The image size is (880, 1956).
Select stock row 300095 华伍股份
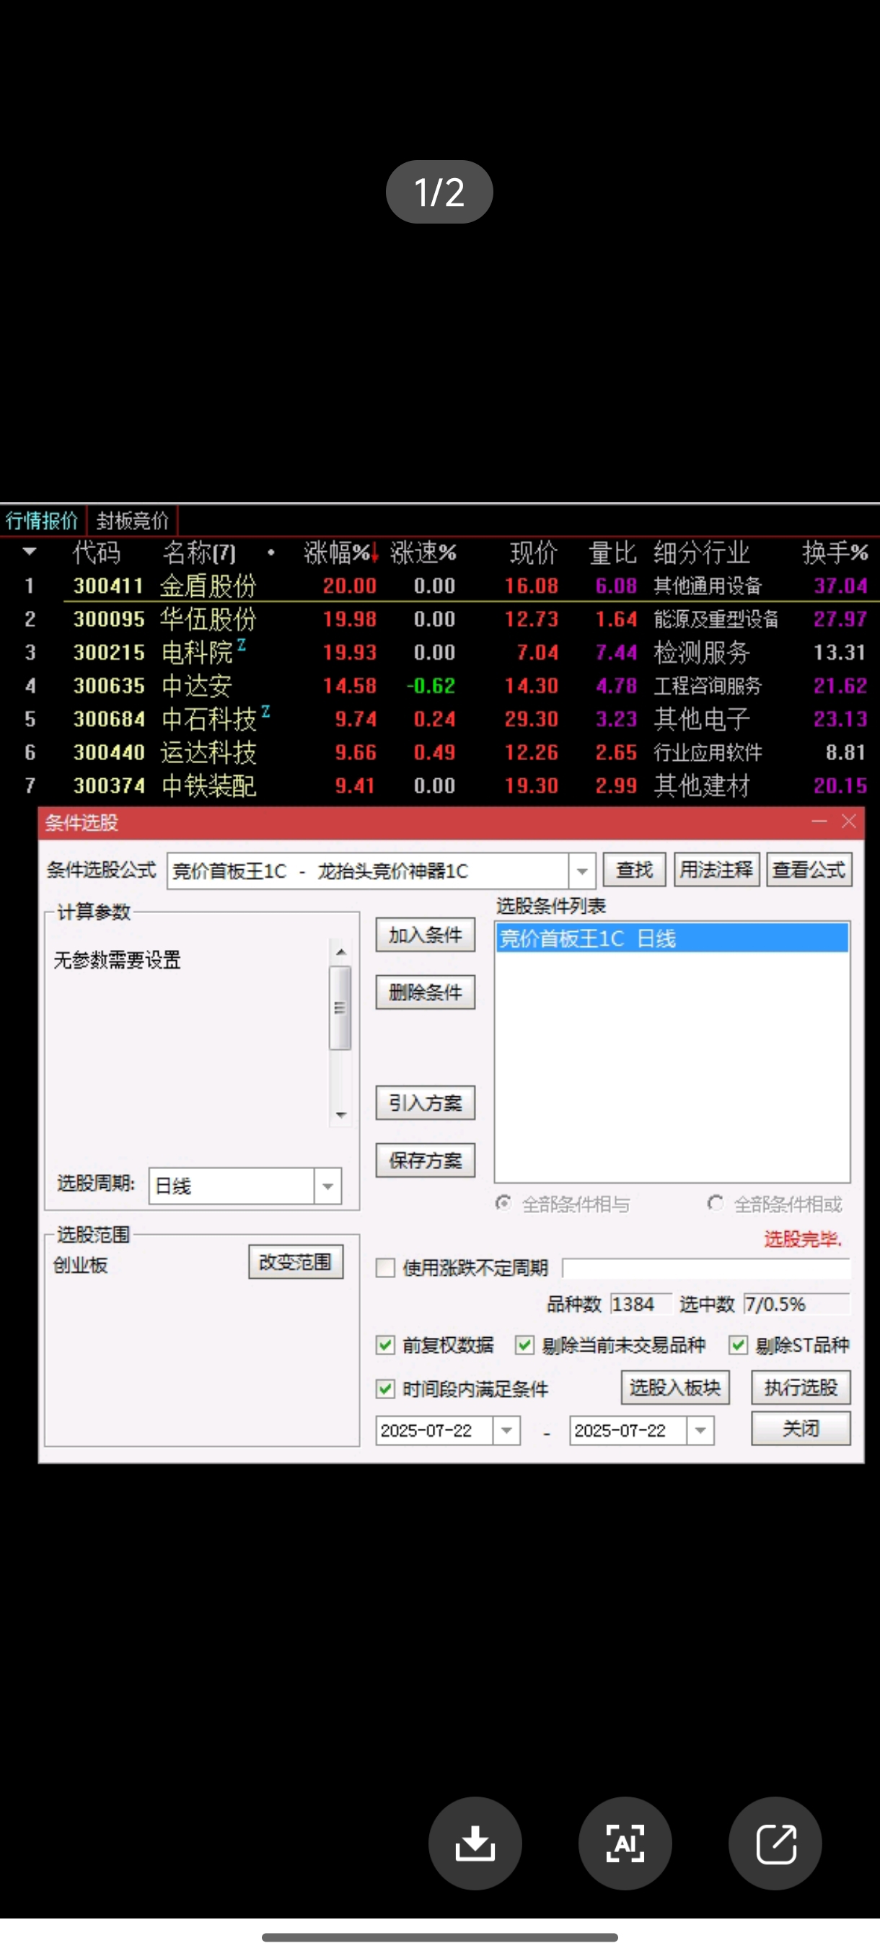point(441,619)
